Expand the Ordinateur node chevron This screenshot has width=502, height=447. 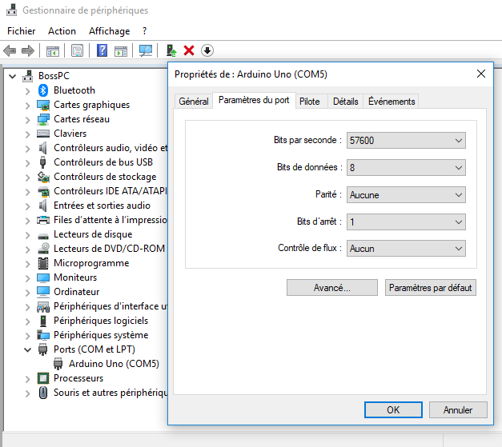tap(28, 293)
